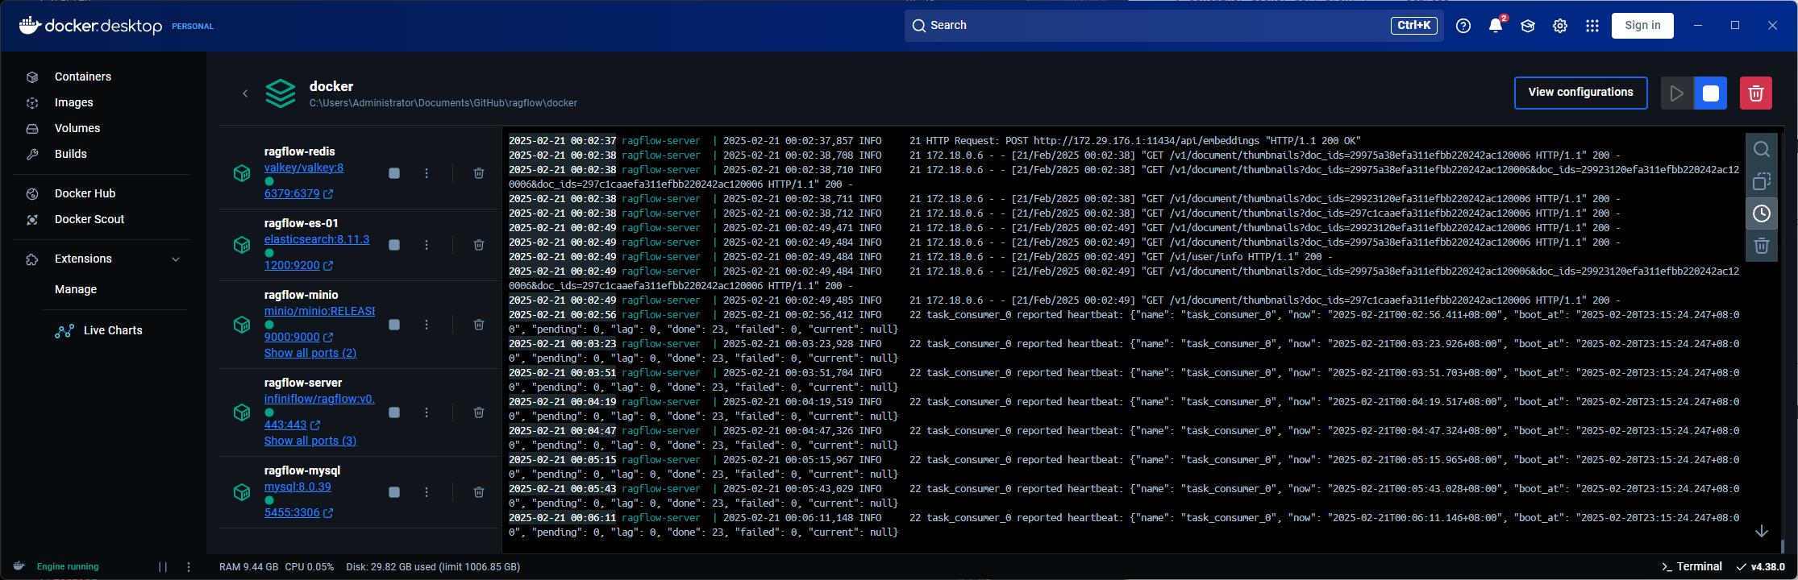
Task: Open port link 1200:9200
Action: click(x=292, y=265)
